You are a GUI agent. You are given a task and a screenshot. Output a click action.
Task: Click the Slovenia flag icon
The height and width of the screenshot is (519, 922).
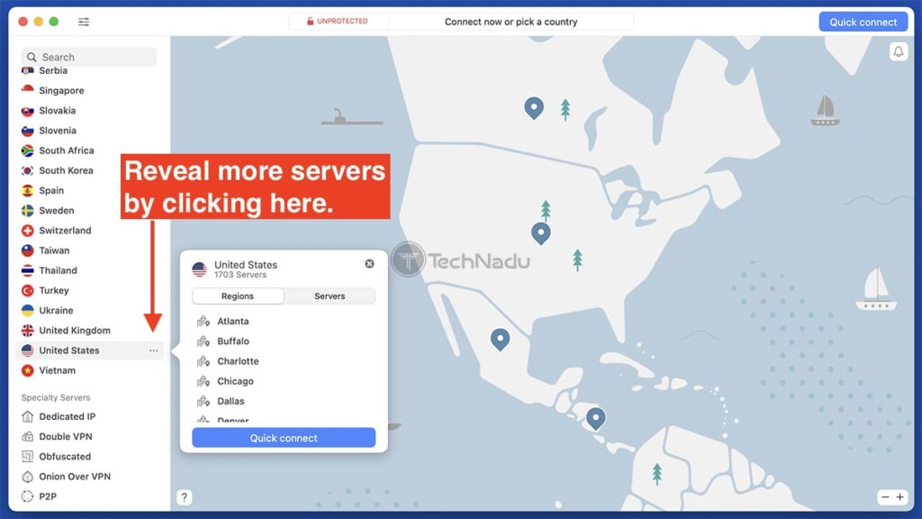point(28,131)
